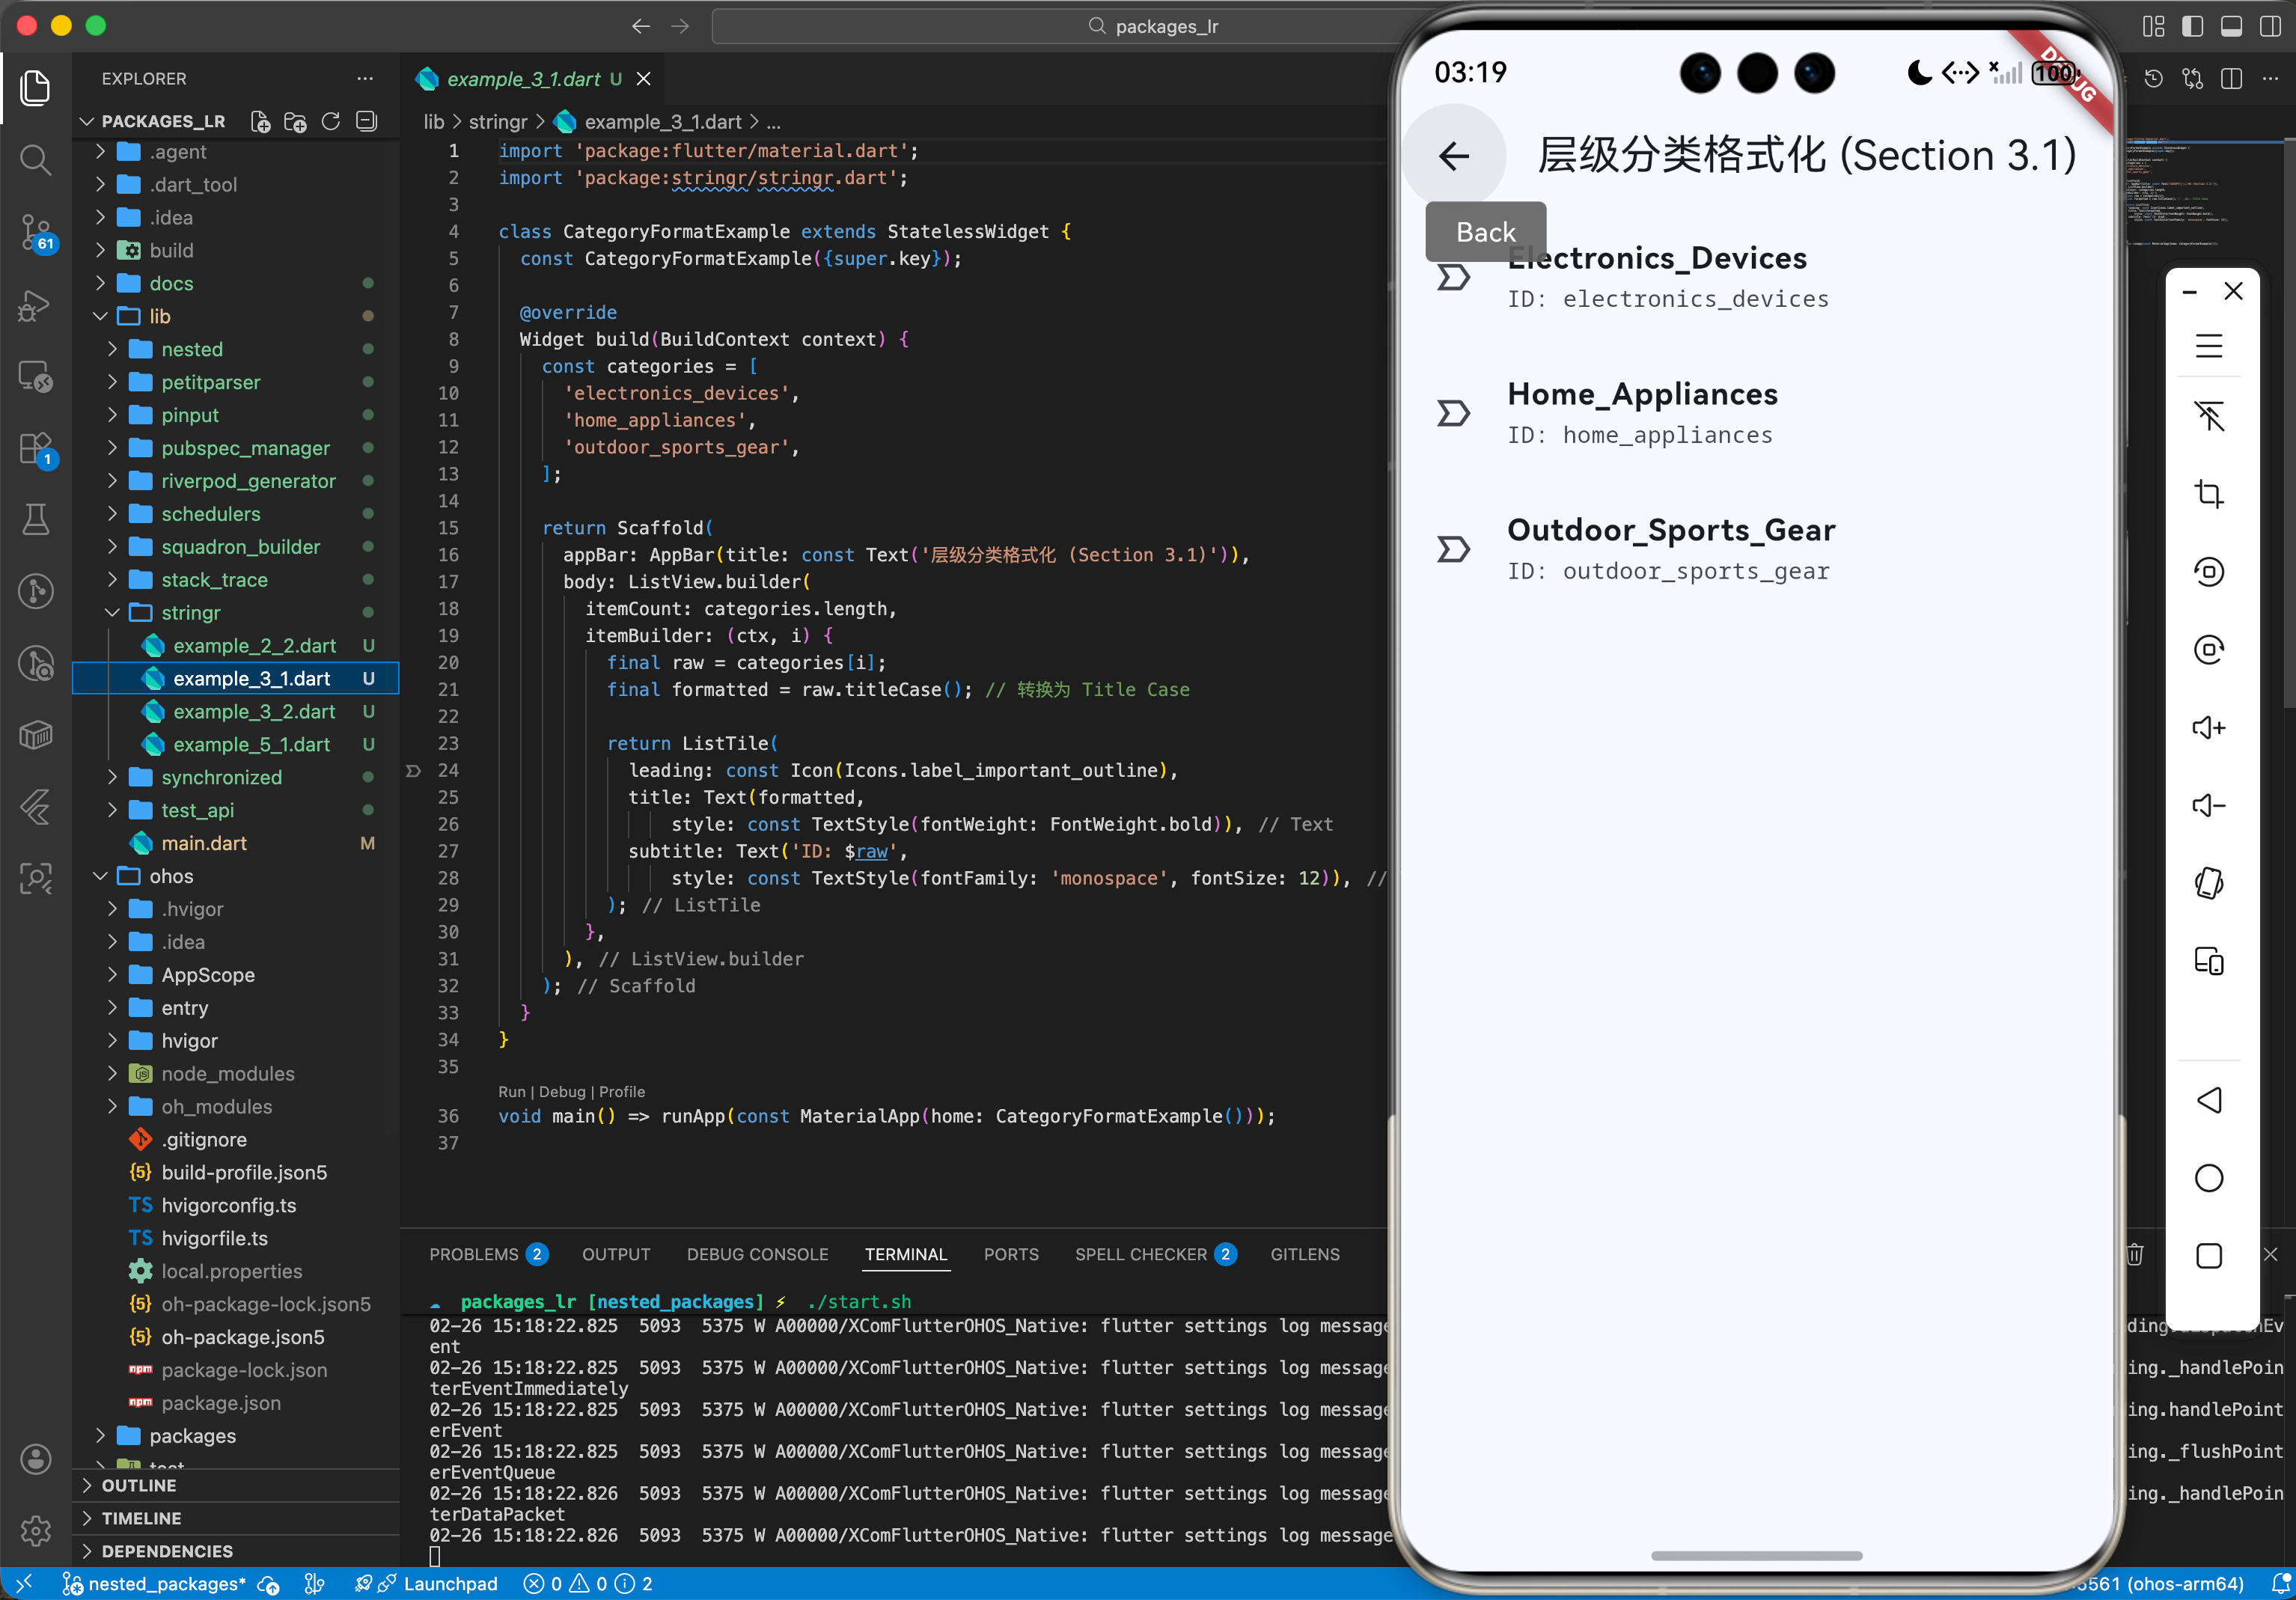Open Accounts menu in activity bar

(36, 1459)
